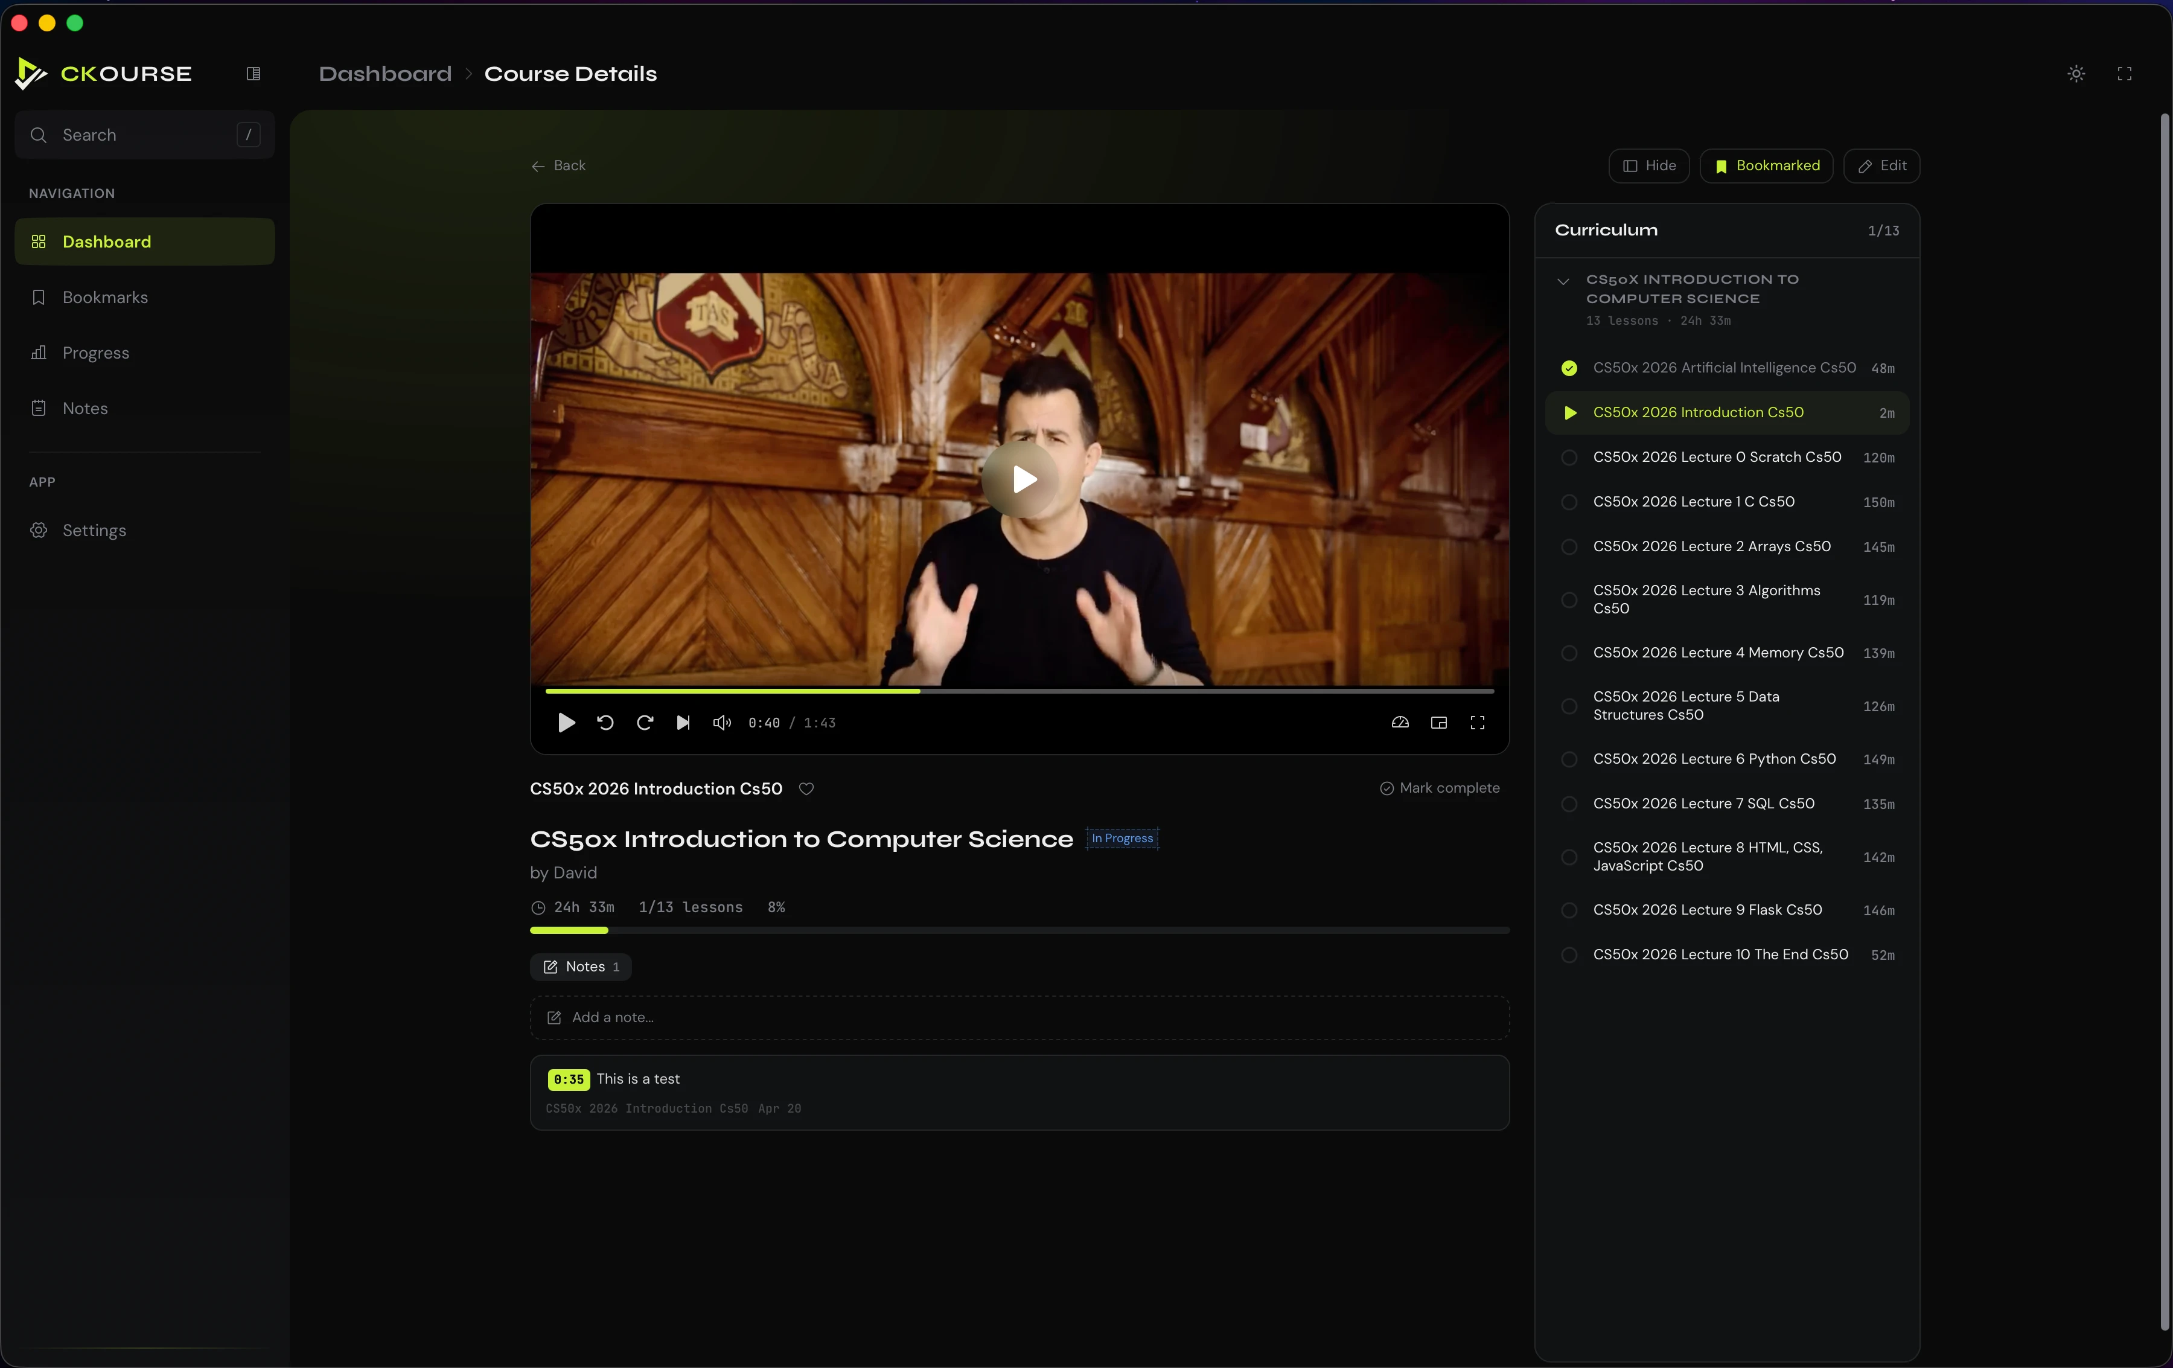Collapse the sidebar panel icon
Screen dimensions: 2173x1368
(x=254, y=74)
